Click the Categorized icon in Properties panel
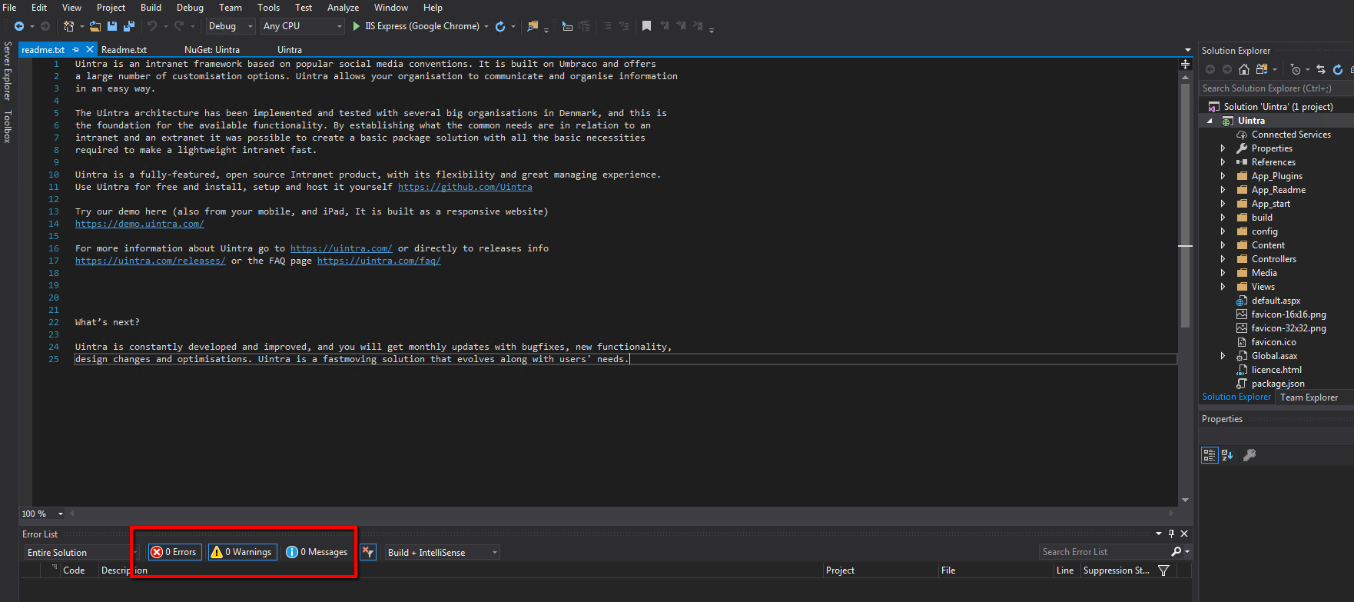 [1210, 455]
